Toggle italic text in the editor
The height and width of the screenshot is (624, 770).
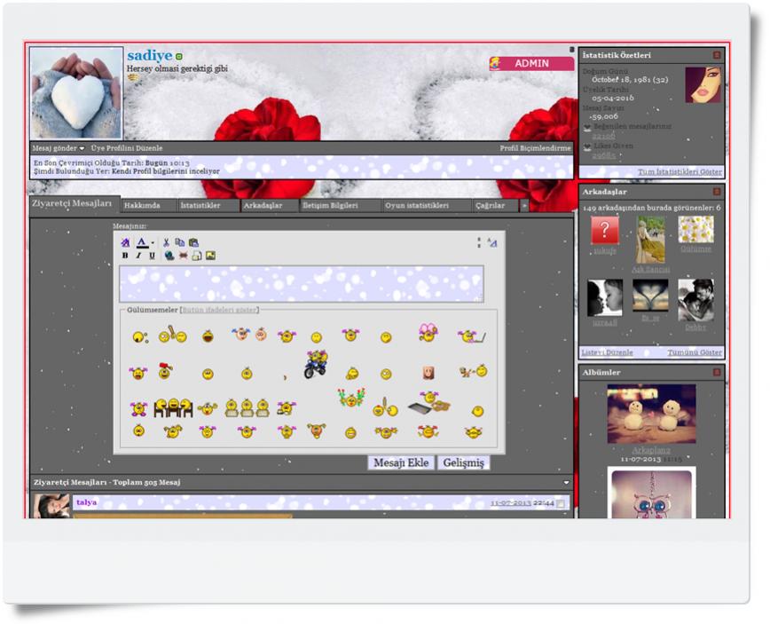coord(138,256)
